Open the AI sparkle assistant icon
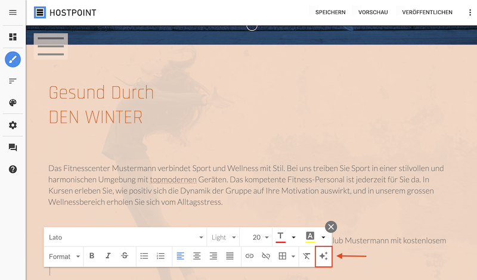Viewport: 477px width, 280px height. click(324, 256)
